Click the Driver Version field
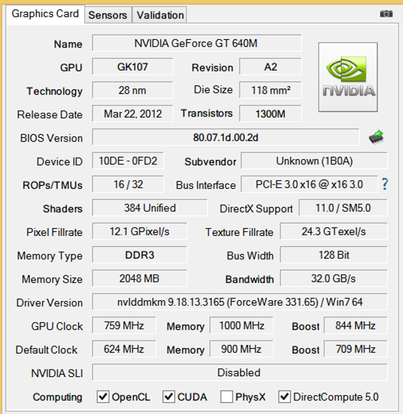Screen dimensions: 403x414 coord(240,302)
